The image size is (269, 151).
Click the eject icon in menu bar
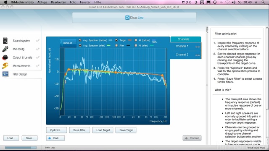coord(256,2)
